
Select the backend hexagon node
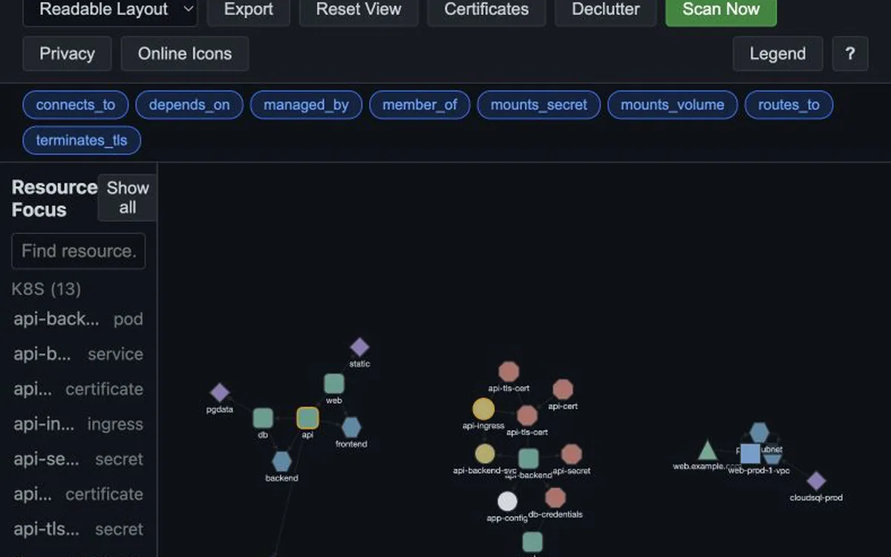click(x=281, y=461)
